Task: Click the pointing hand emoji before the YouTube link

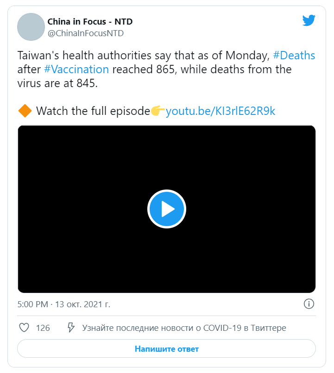Action: 158,111
